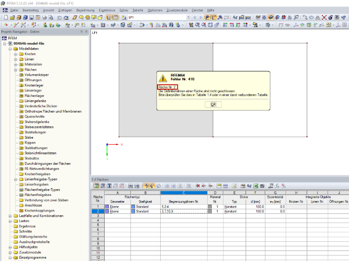This screenshot has width=349, height=261.
Task: Click the next load case arrow
Action: click(201, 17)
